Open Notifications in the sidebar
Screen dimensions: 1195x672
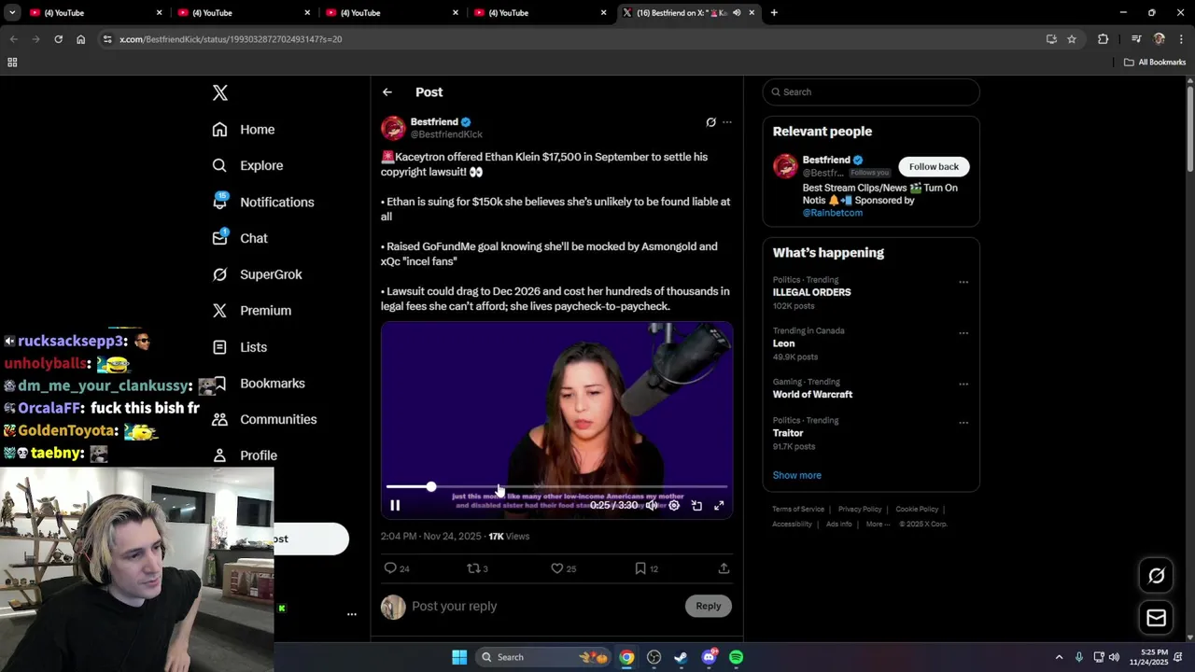tap(263, 202)
